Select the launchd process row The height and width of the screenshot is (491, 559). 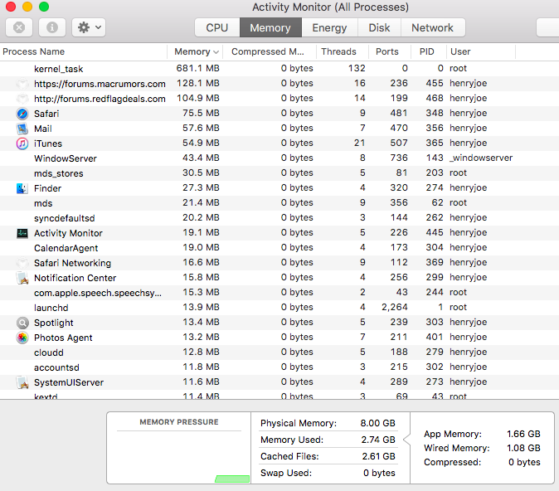coord(279,308)
